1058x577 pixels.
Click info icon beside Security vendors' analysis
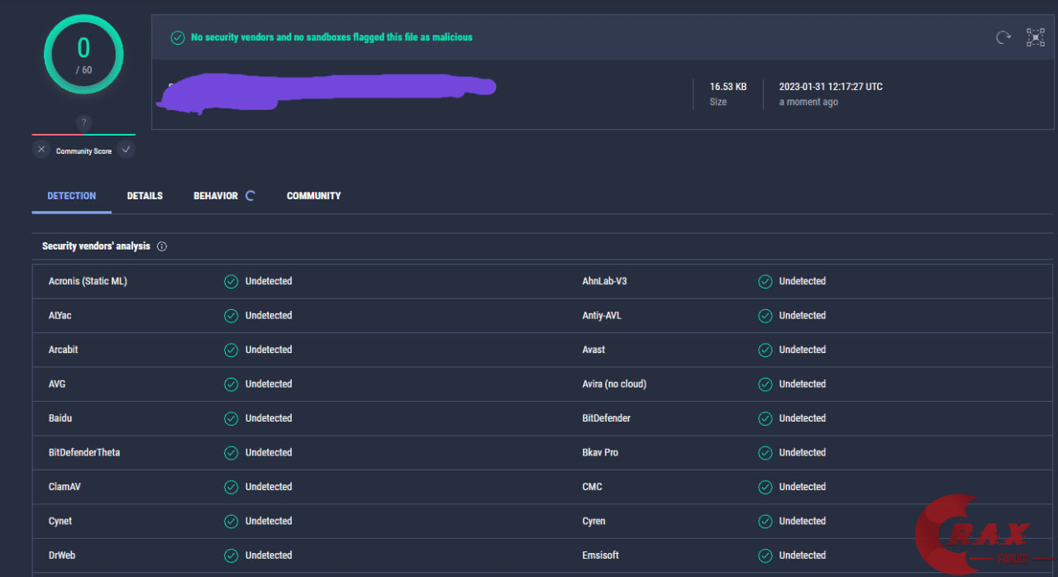tap(162, 246)
